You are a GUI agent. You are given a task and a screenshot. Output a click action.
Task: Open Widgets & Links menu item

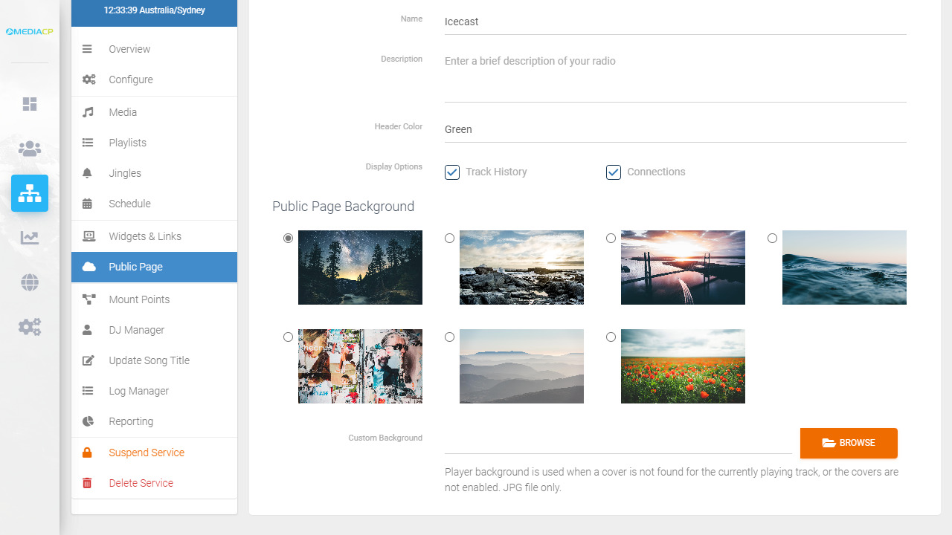coord(154,236)
